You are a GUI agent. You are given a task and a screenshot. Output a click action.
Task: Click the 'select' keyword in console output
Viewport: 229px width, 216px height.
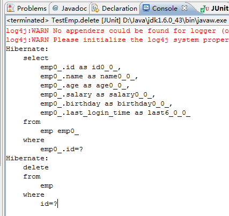[x=36, y=58]
